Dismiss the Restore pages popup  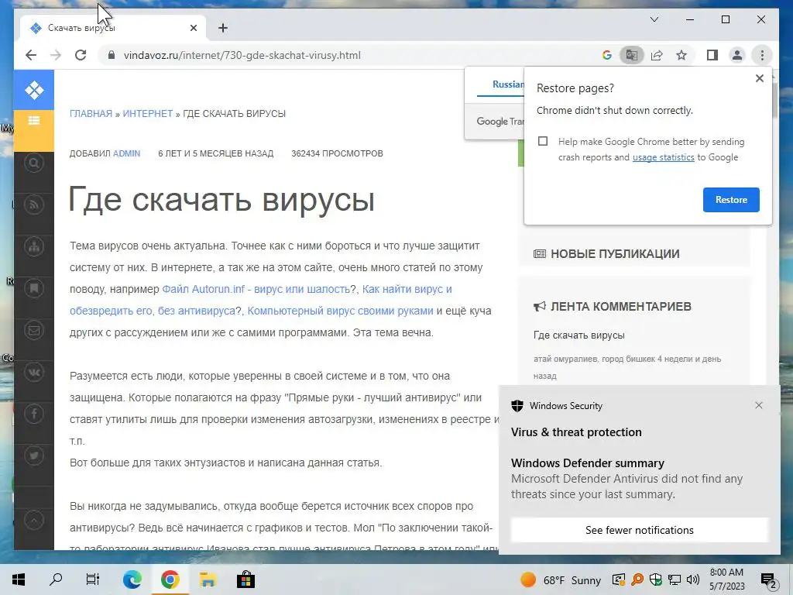coord(759,78)
